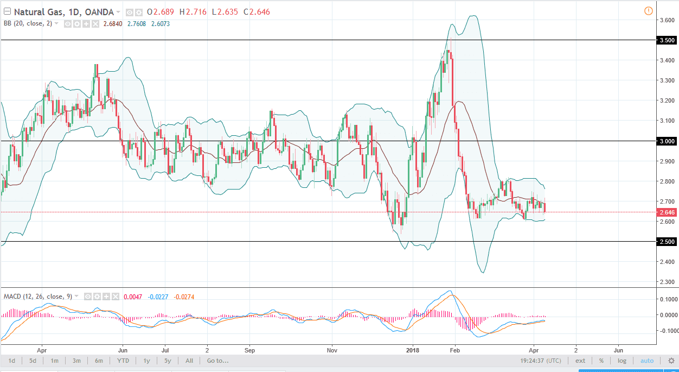
Task: Click BB lower value 2.6073
Action: pyautogui.click(x=161, y=24)
